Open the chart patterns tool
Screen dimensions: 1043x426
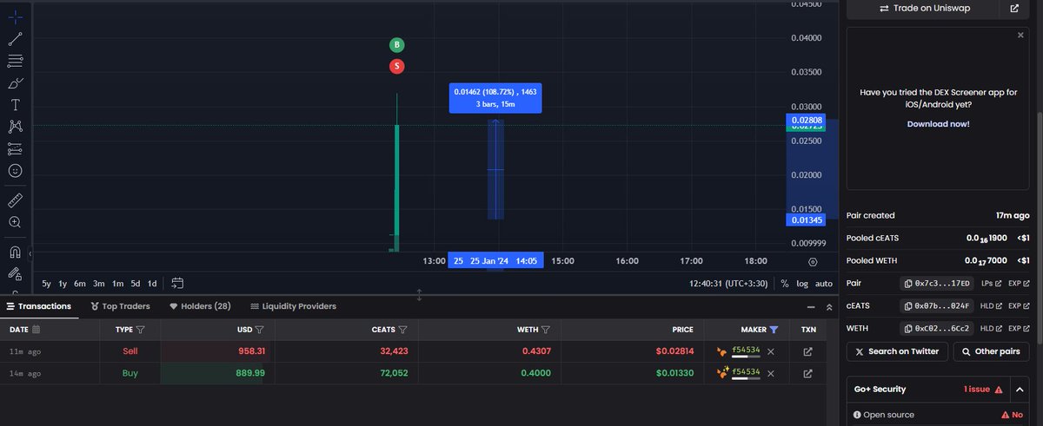(x=15, y=127)
